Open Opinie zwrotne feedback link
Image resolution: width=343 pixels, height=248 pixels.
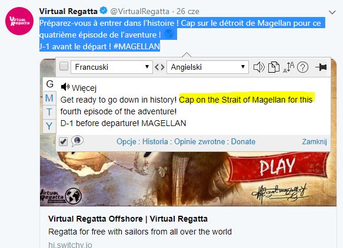click(x=199, y=142)
